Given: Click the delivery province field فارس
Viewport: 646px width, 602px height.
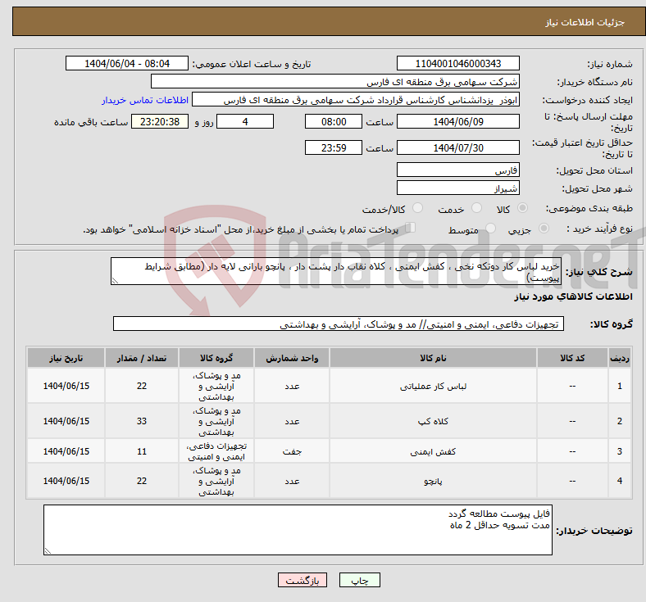Looking at the screenshot, I should [x=457, y=170].
